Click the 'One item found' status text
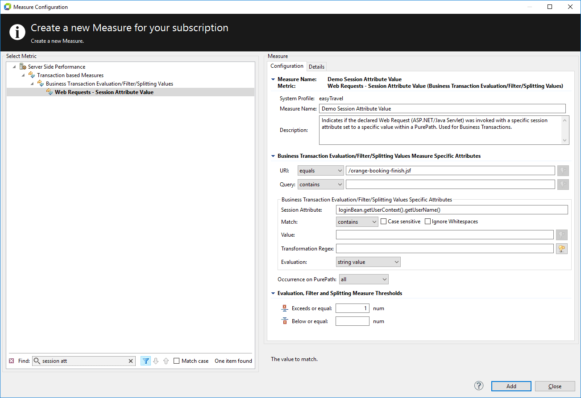This screenshot has height=398, width=581. pos(233,361)
